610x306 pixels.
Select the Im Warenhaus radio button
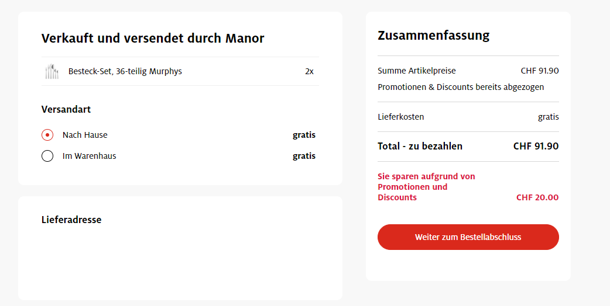click(47, 156)
